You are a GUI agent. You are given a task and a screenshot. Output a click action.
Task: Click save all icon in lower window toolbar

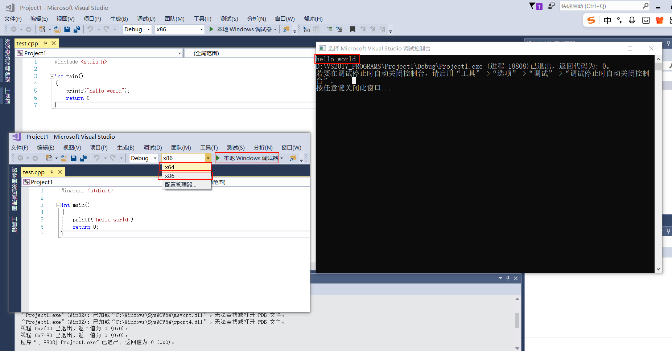pyautogui.click(x=83, y=158)
